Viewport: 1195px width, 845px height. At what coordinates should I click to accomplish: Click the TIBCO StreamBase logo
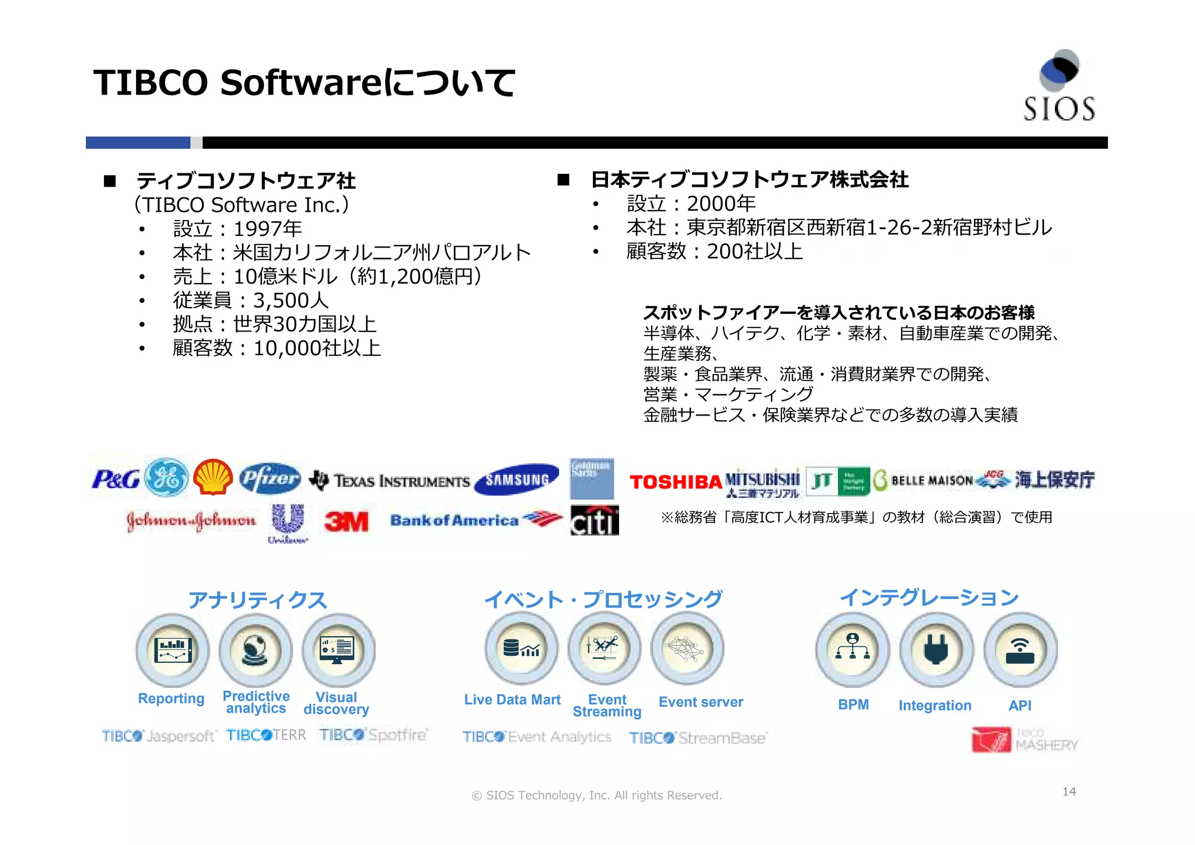698,738
